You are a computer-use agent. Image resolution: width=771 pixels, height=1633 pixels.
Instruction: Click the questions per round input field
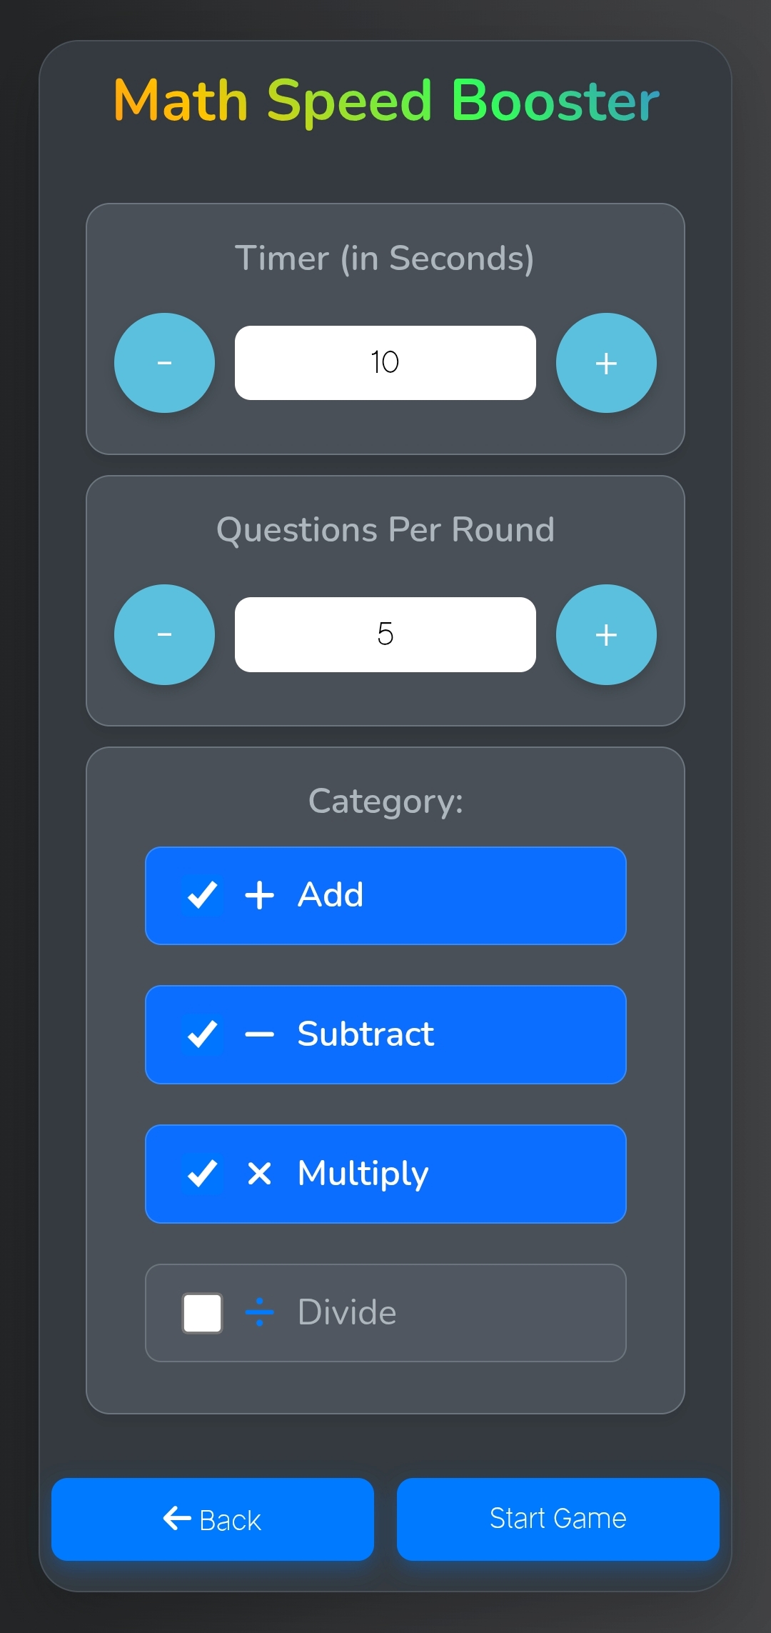(385, 634)
